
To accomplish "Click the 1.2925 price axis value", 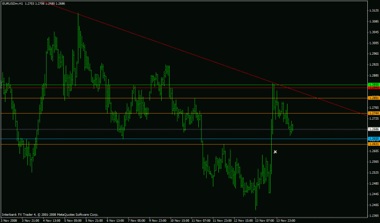I will [373, 64].
